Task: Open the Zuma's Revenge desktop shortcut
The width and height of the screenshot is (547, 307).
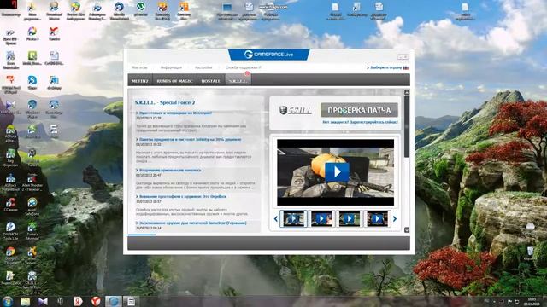Action: 32,231
